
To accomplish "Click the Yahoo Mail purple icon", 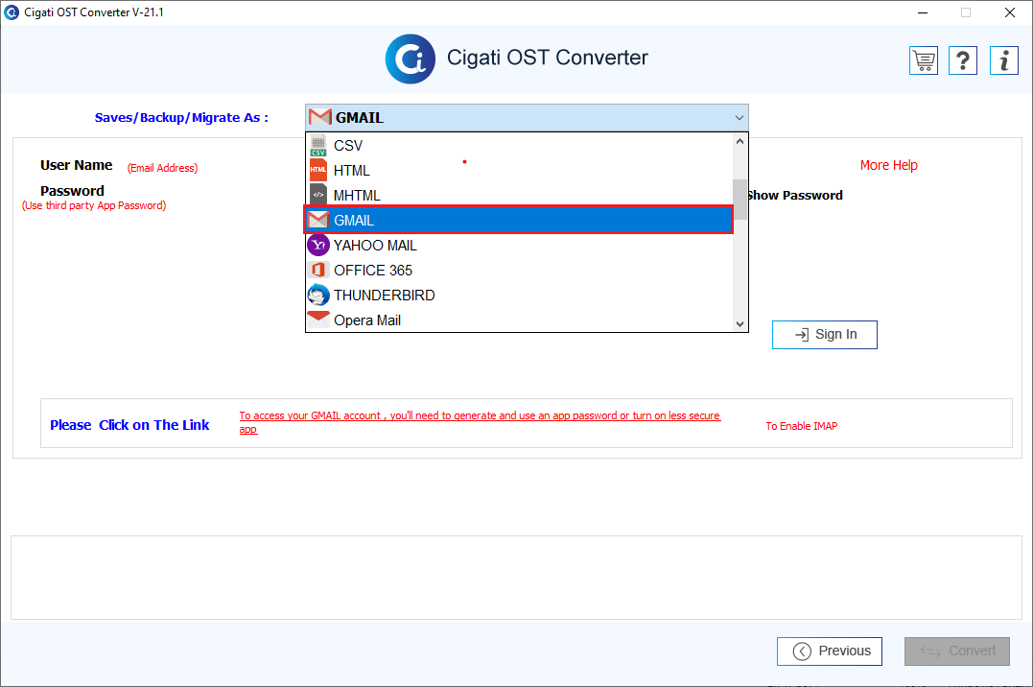I will coord(318,246).
